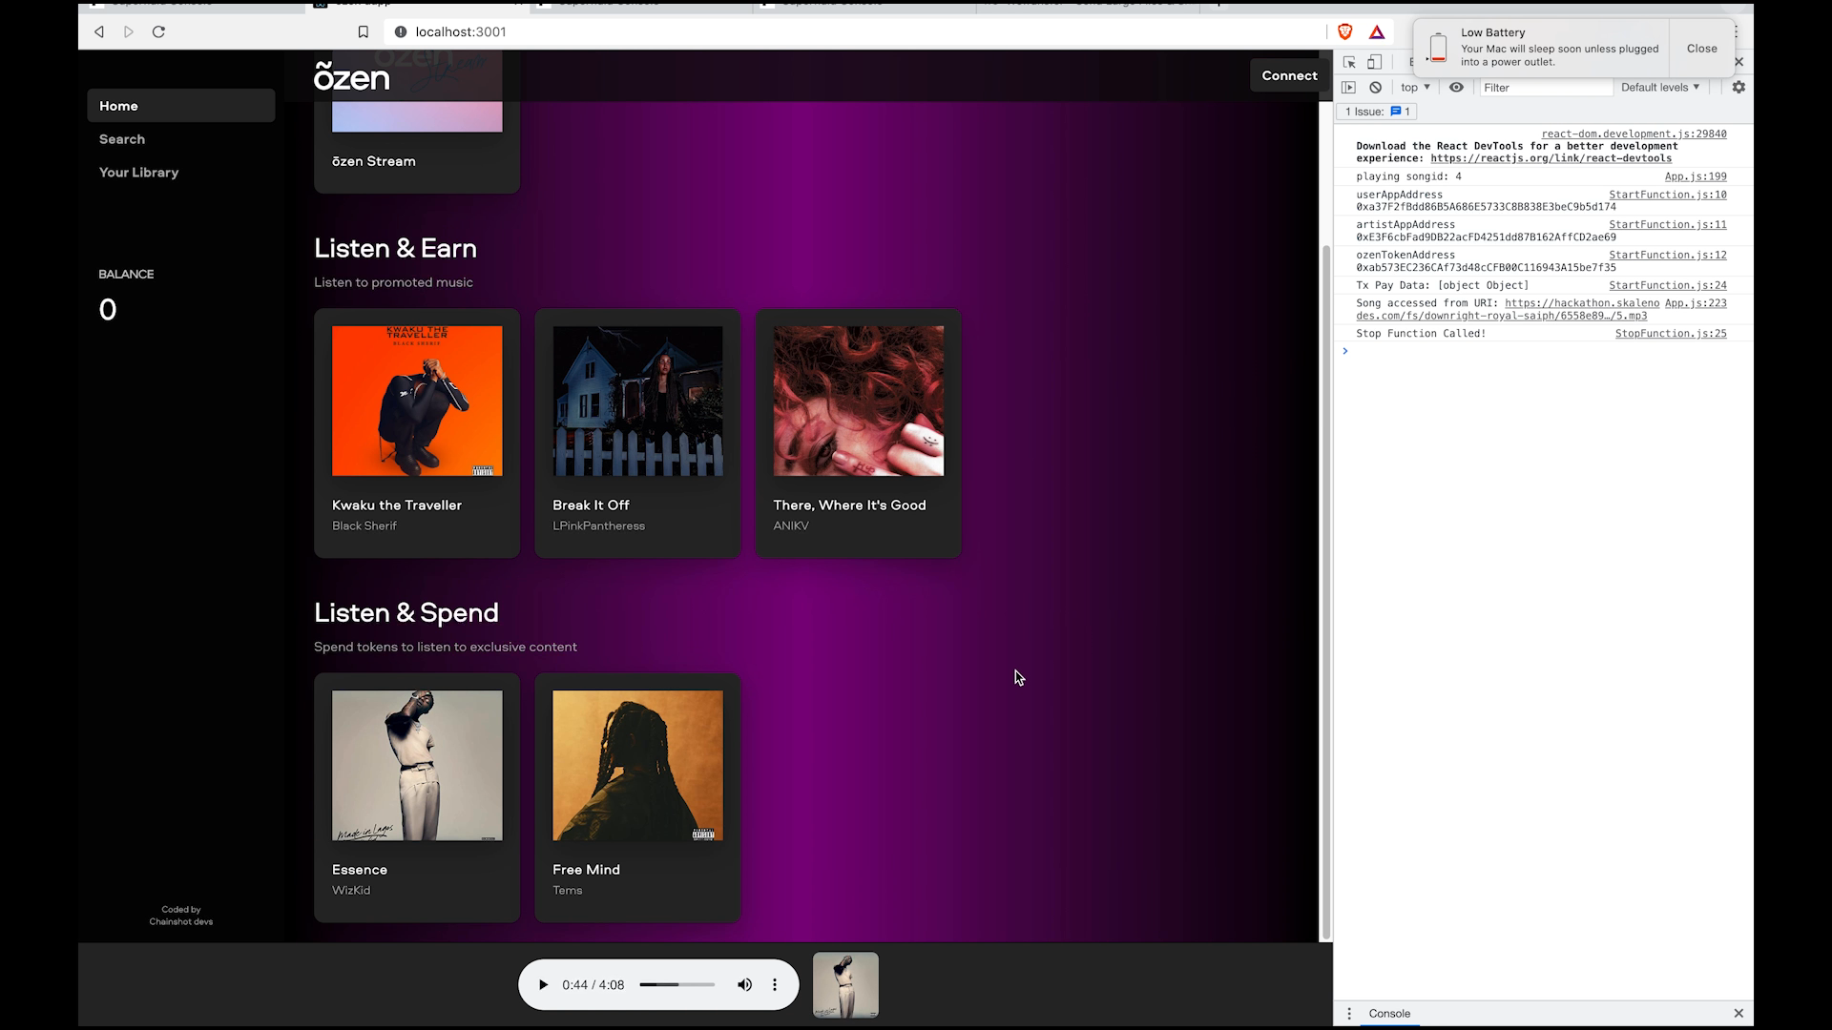The image size is (1832, 1030).
Task: Click 'Tems' artist name
Action: [567, 890]
